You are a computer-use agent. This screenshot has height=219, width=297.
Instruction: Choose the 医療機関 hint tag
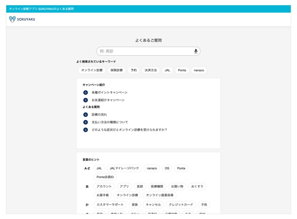pyautogui.click(x=157, y=186)
